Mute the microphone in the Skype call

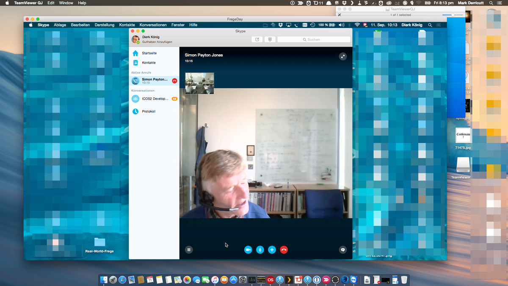(x=260, y=250)
